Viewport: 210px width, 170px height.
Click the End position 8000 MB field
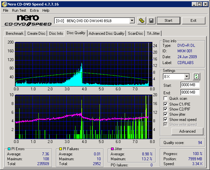190,92
